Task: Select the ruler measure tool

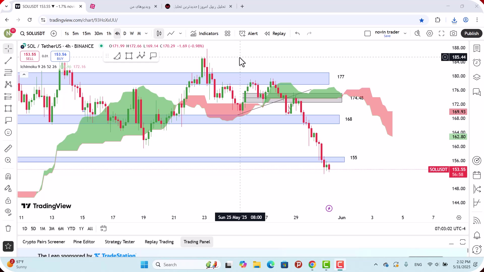Action: (8, 148)
